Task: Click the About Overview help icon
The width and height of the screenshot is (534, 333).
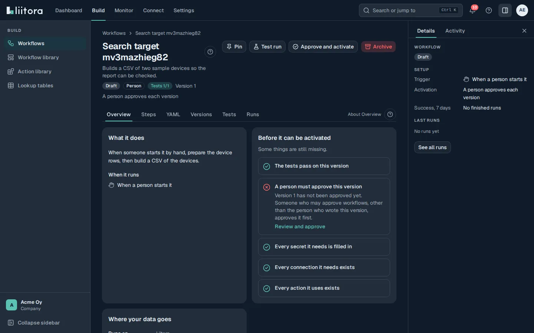Action: tap(390, 114)
